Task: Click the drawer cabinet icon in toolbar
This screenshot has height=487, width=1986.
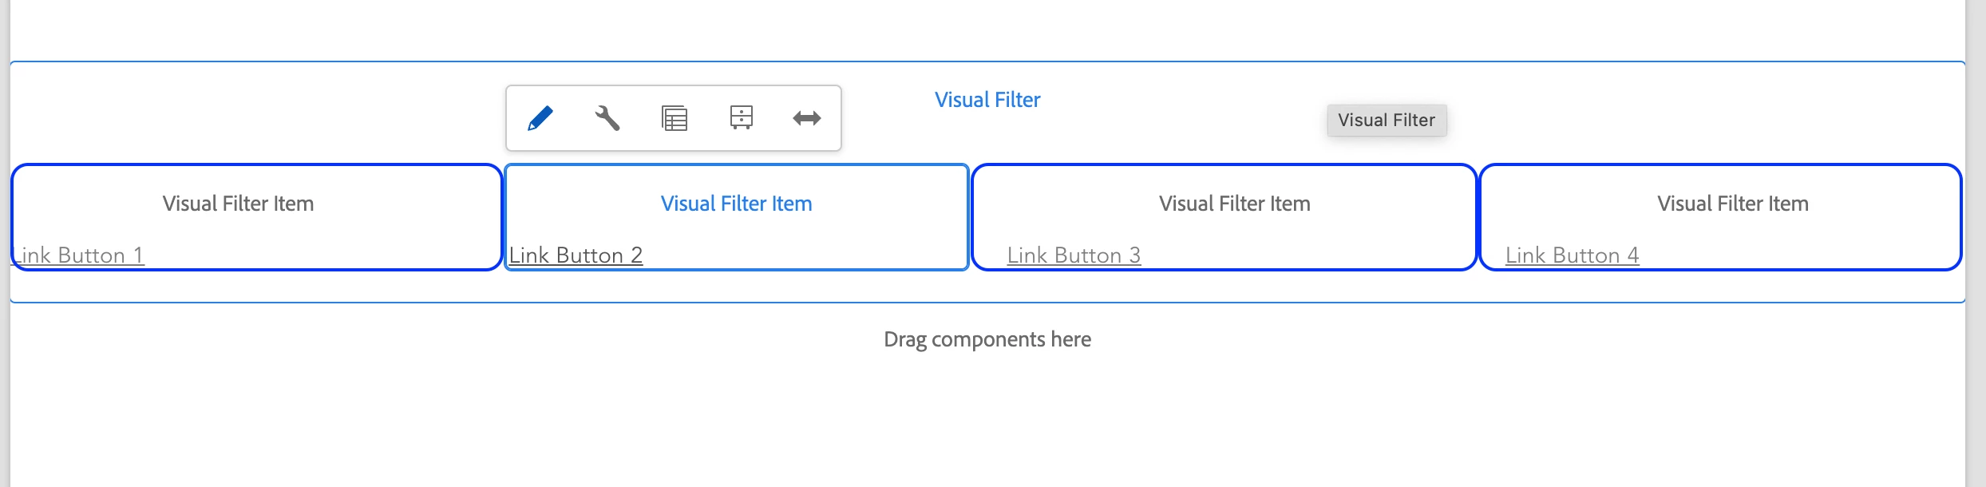Action: pyautogui.click(x=742, y=118)
